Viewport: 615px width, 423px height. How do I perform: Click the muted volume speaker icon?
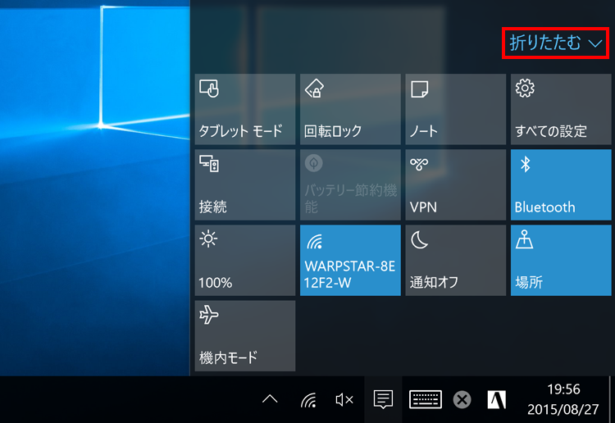pyautogui.click(x=344, y=400)
